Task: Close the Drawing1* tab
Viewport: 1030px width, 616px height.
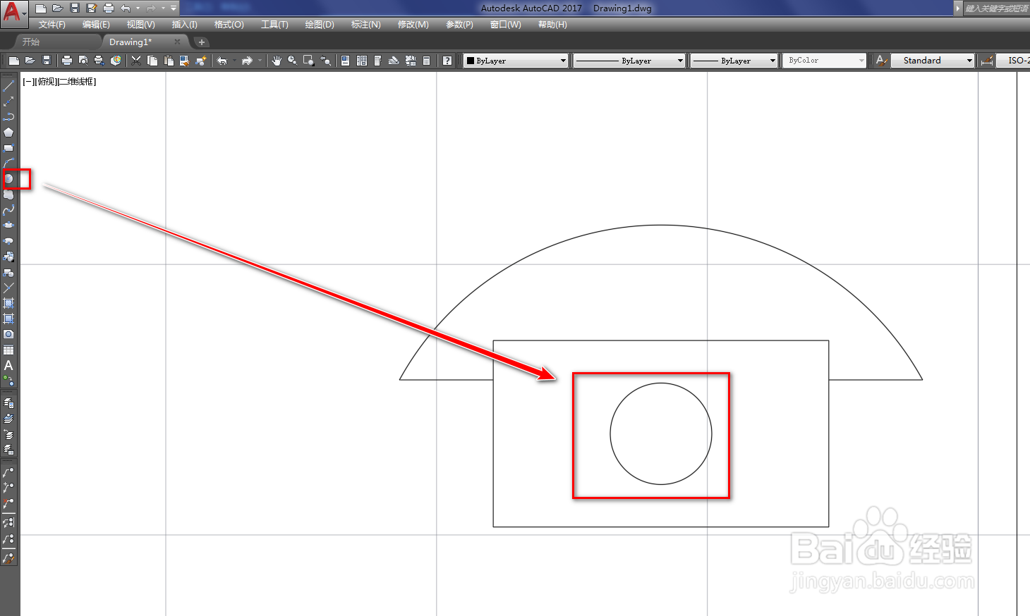Action: (x=177, y=42)
